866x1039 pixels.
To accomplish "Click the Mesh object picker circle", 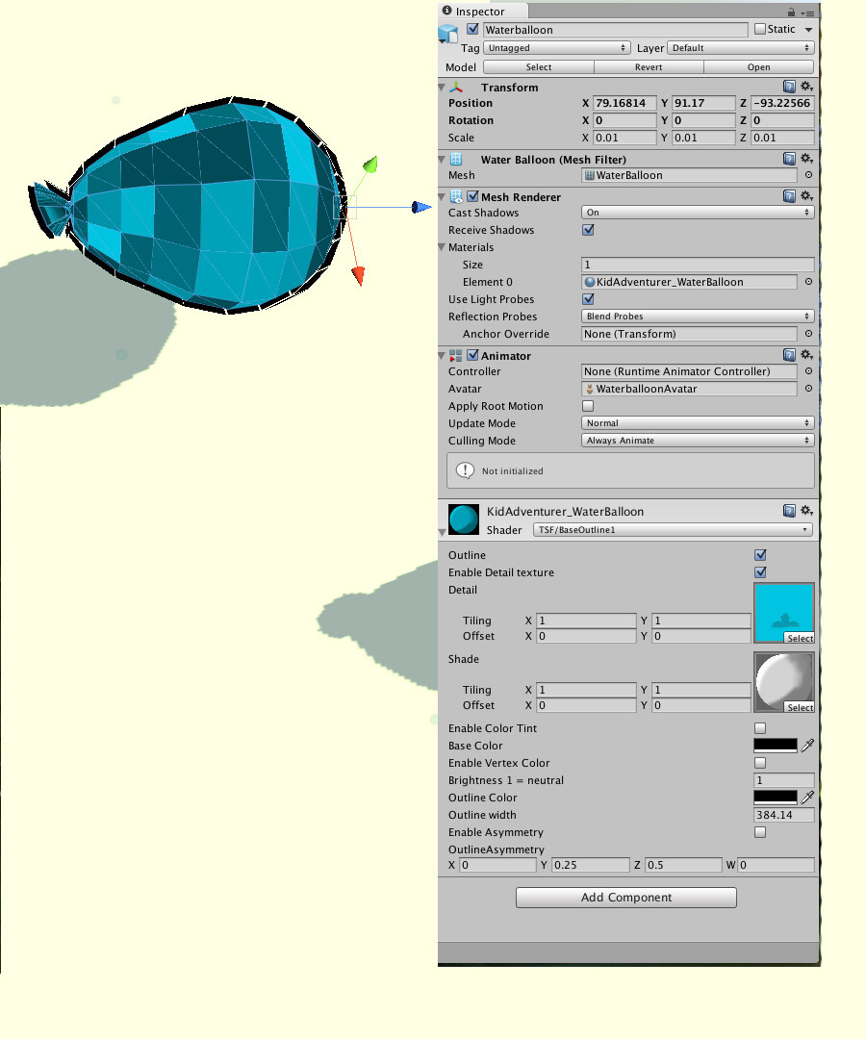I will [808, 175].
